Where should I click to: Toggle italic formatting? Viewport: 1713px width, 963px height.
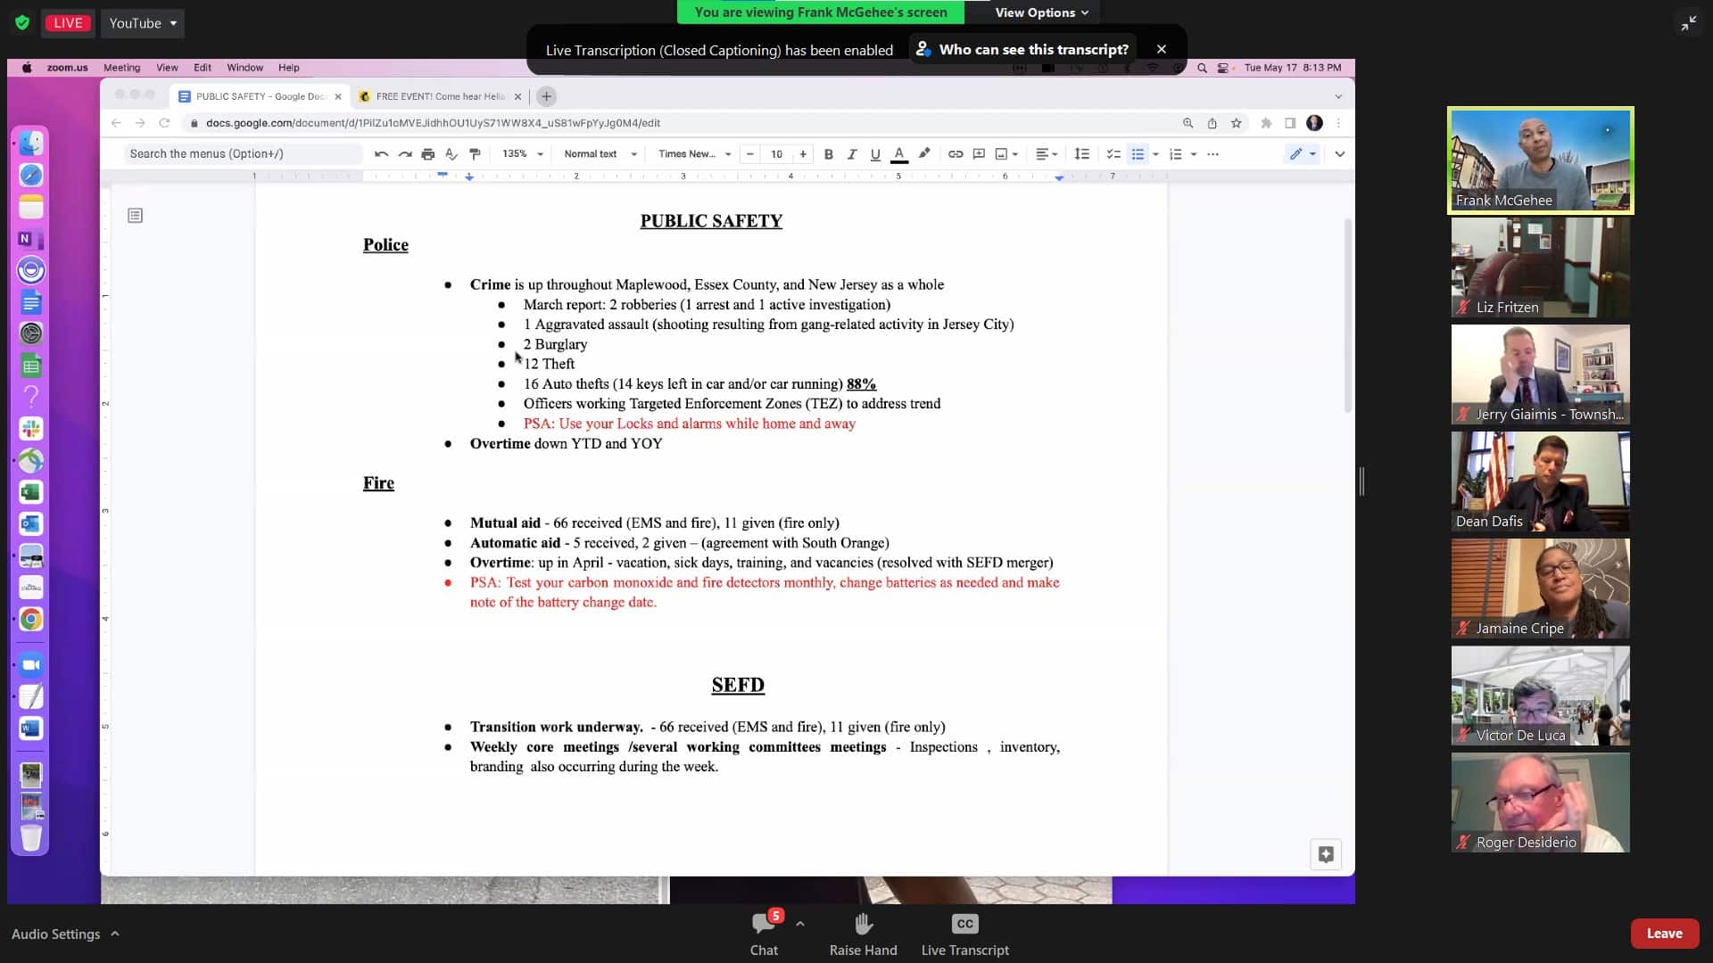852,154
